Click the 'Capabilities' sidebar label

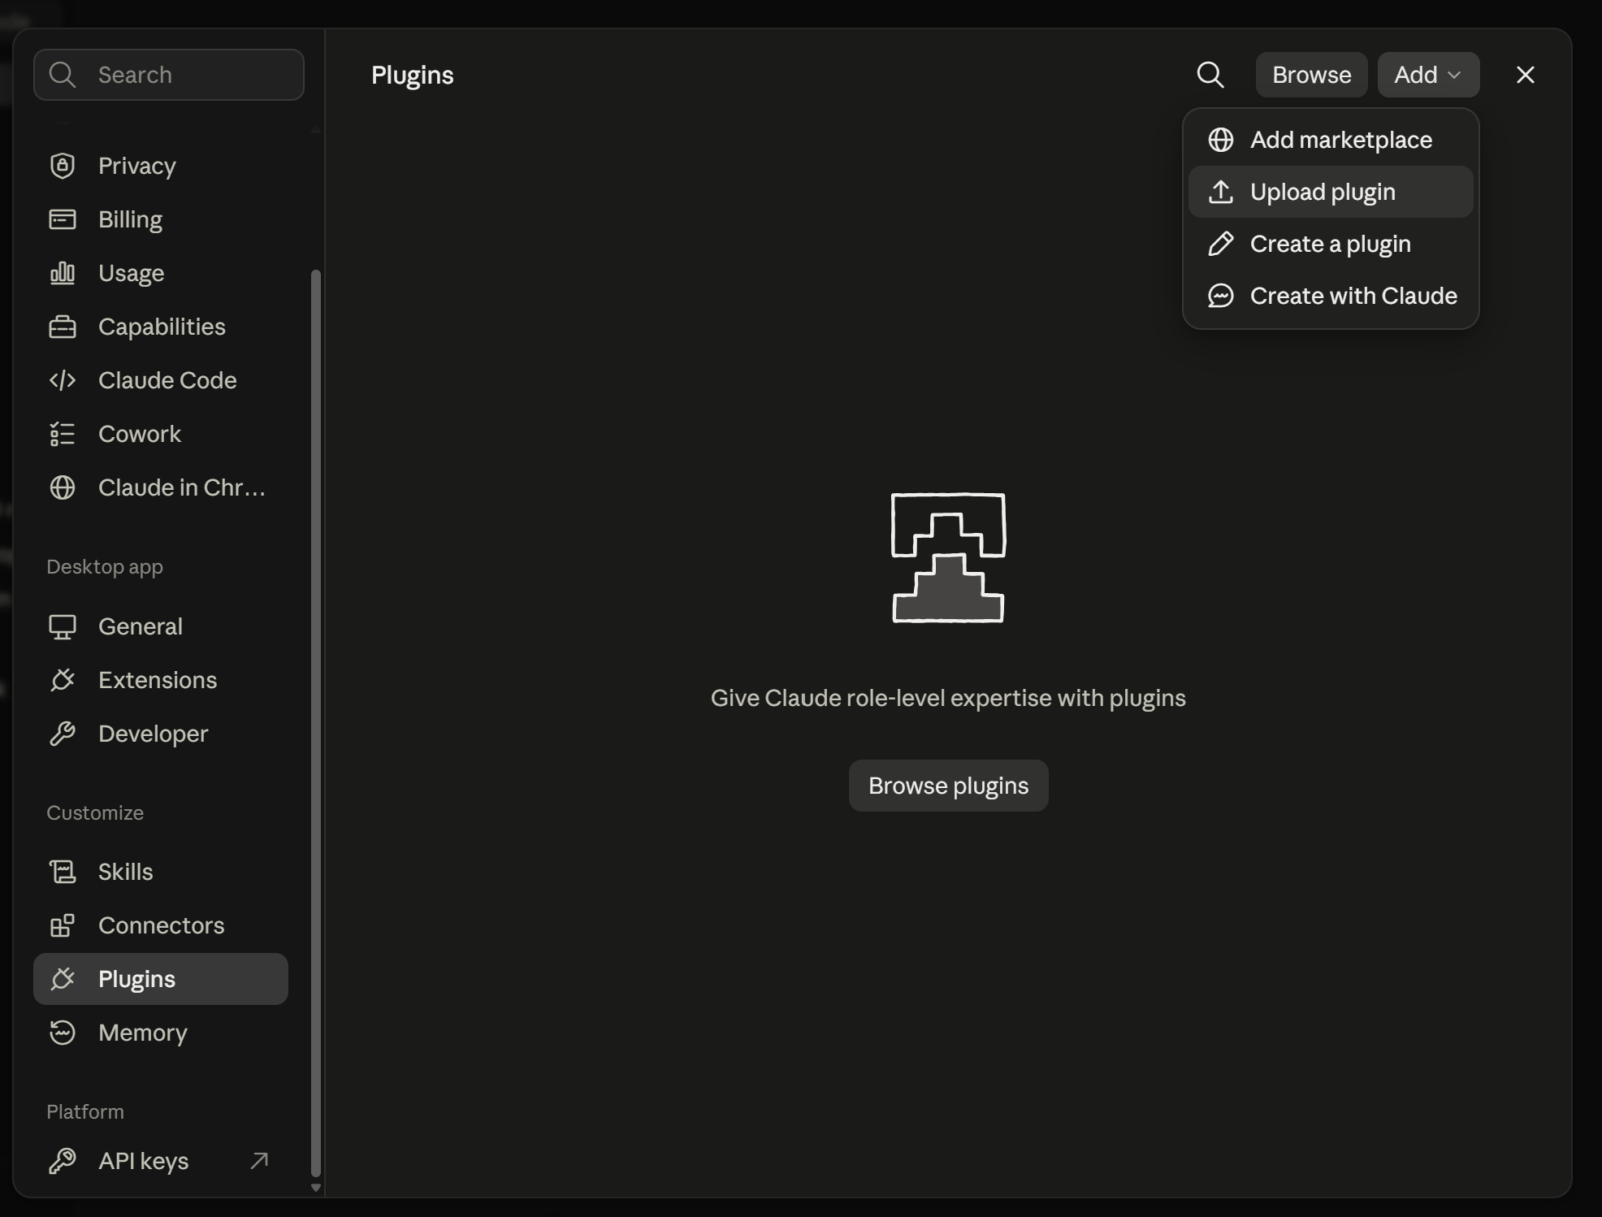pos(162,327)
